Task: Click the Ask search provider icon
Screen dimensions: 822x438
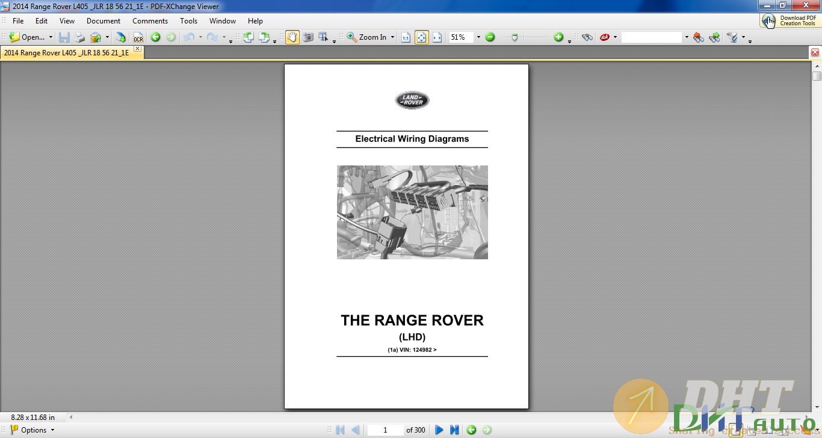Action: pos(604,37)
